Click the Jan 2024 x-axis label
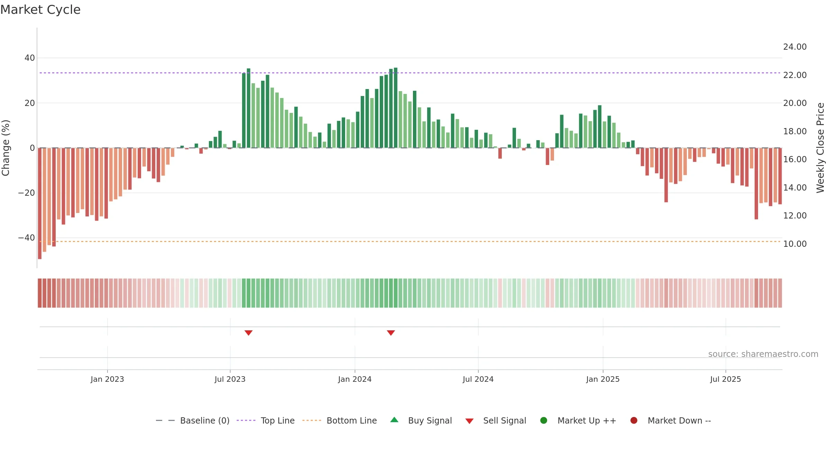The image size is (830, 466). pyautogui.click(x=355, y=379)
